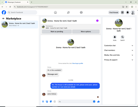Image resolution: width=138 pixels, height=107 pixels.
Task: Open the Menu grid icon
Action: point(122,12)
